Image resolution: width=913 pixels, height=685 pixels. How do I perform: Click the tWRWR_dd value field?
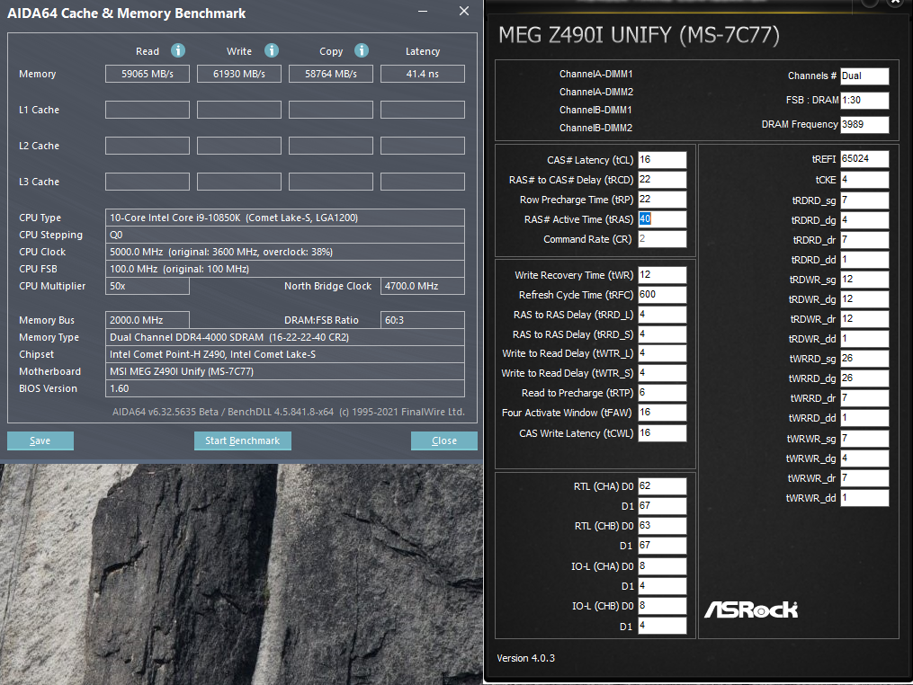coord(864,498)
